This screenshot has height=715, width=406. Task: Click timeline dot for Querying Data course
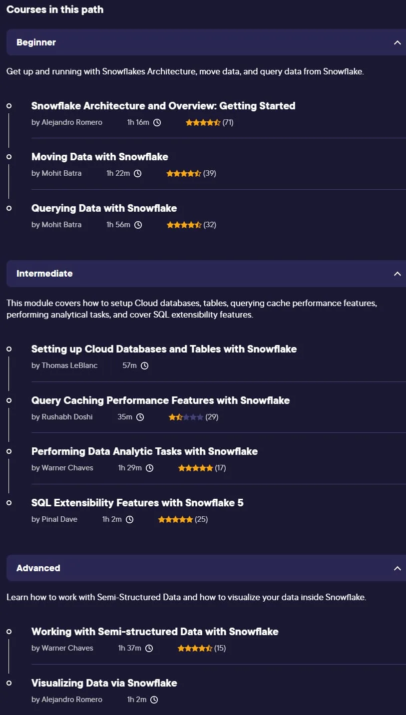(9, 208)
